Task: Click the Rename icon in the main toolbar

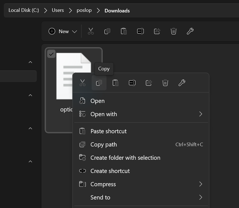Action: point(140,31)
